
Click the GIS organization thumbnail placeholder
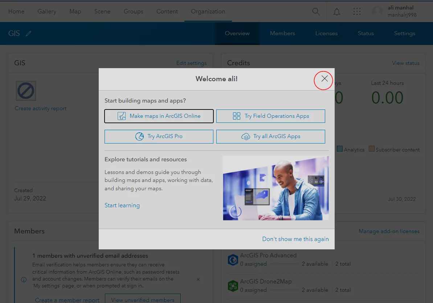pos(26,91)
